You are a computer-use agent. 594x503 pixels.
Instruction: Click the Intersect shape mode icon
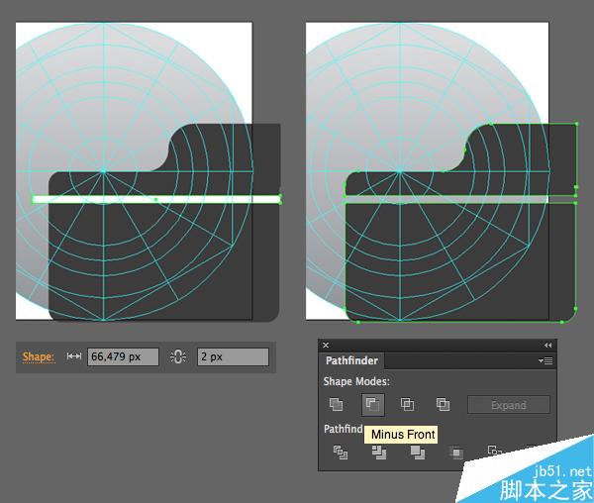coord(407,405)
